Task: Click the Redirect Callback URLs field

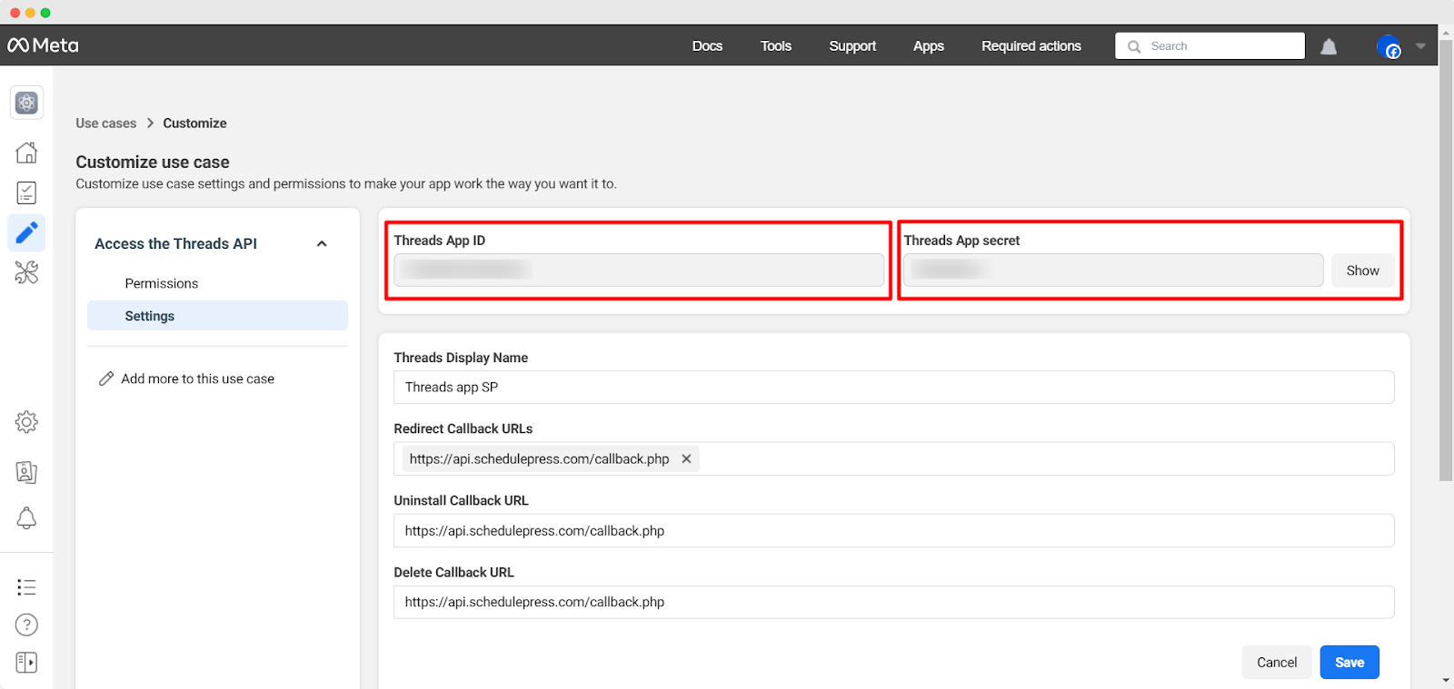Action: (x=893, y=458)
